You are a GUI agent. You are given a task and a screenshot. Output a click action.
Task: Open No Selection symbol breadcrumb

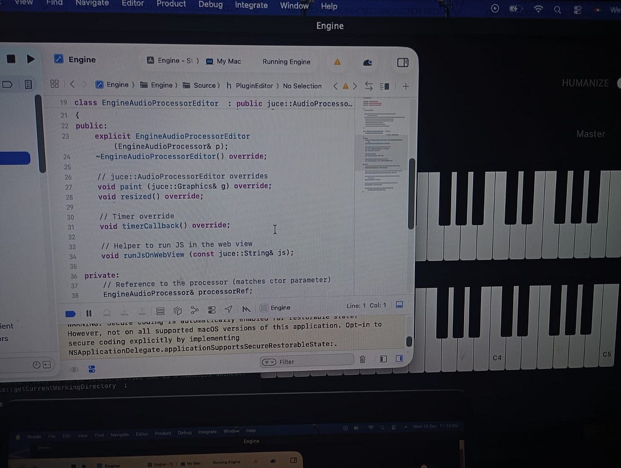click(x=302, y=86)
